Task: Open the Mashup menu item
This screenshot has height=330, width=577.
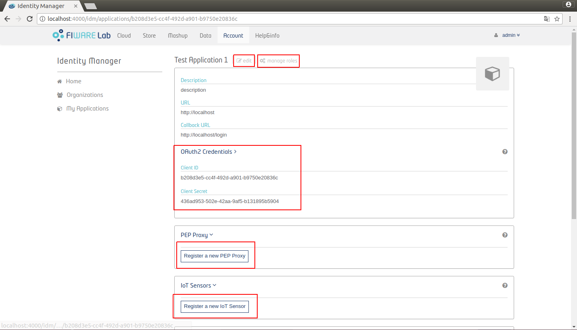Action: point(178,36)
